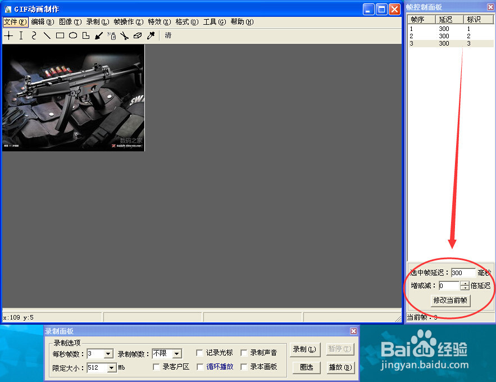
Task: Click the 标识 column header
Action: (x=478, y=20)
